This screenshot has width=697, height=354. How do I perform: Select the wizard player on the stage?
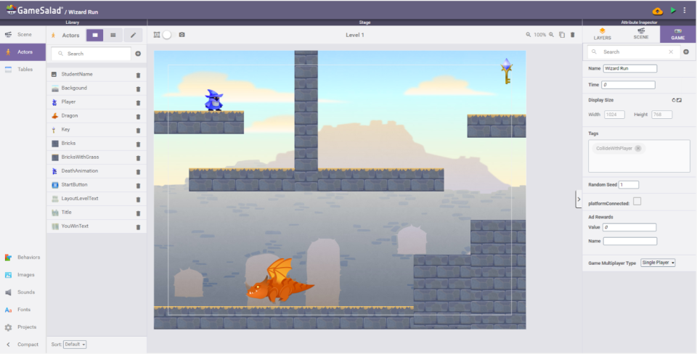point(213,100)
